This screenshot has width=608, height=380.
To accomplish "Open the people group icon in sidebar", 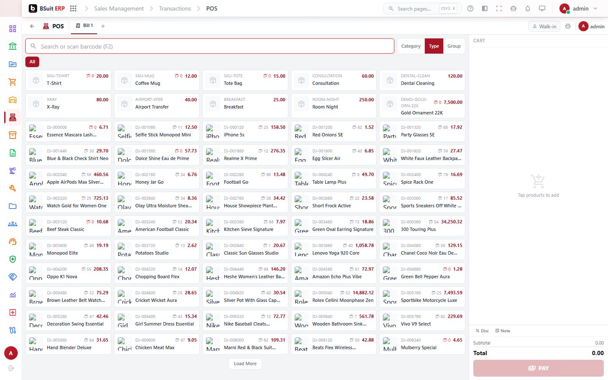I will pos(13,224).
